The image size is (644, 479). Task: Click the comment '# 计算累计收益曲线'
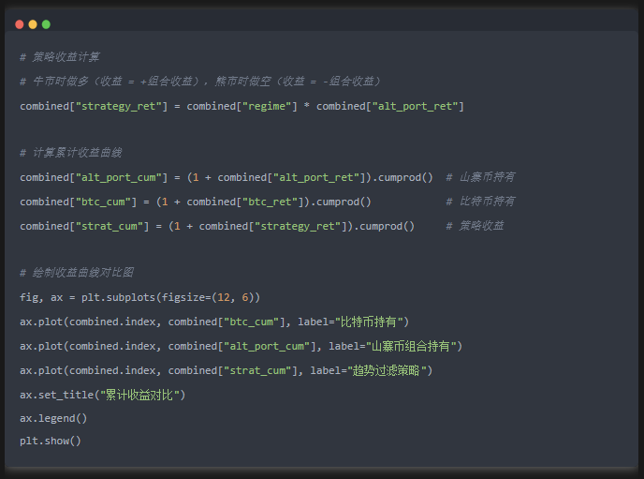(x=71, y=153)
